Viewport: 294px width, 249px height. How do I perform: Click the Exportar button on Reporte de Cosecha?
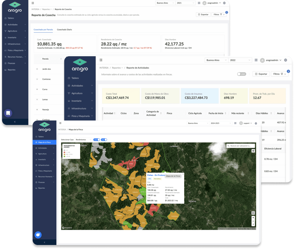(204, 14)
